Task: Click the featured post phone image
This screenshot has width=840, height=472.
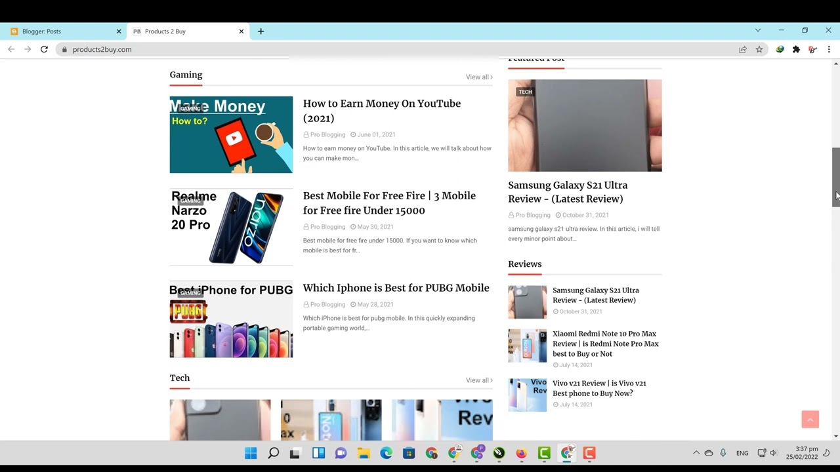Action: (x=585, y=125)
